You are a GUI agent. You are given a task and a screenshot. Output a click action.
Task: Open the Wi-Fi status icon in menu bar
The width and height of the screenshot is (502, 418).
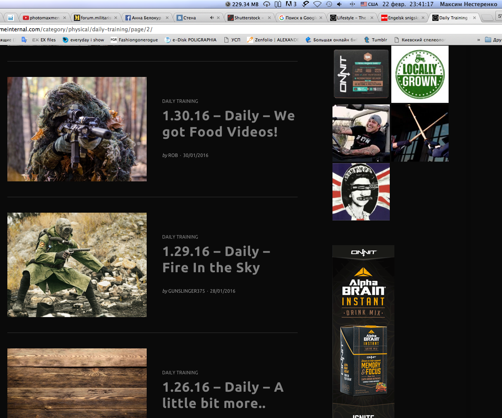317,4
